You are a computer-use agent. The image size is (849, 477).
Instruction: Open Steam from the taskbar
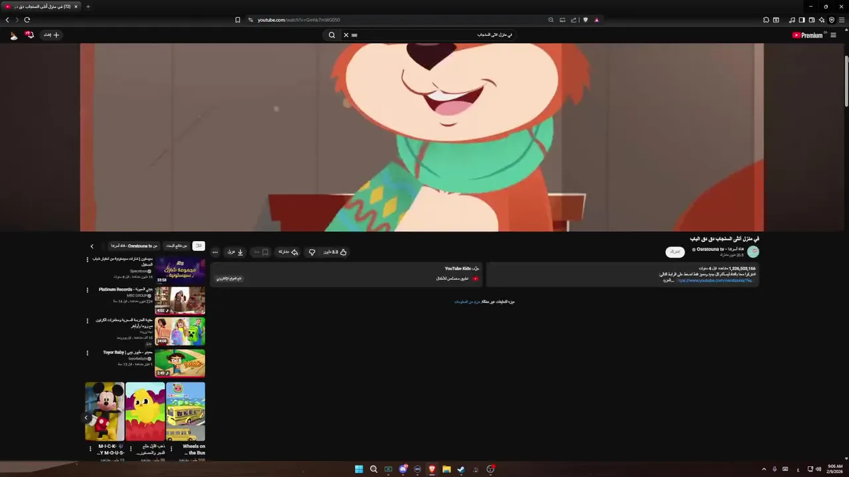(461, 469)
